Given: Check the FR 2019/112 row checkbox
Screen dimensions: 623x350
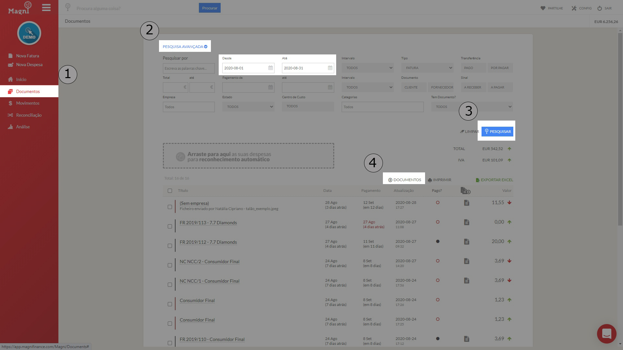Looking at the screenshot, I should (170, 246).
